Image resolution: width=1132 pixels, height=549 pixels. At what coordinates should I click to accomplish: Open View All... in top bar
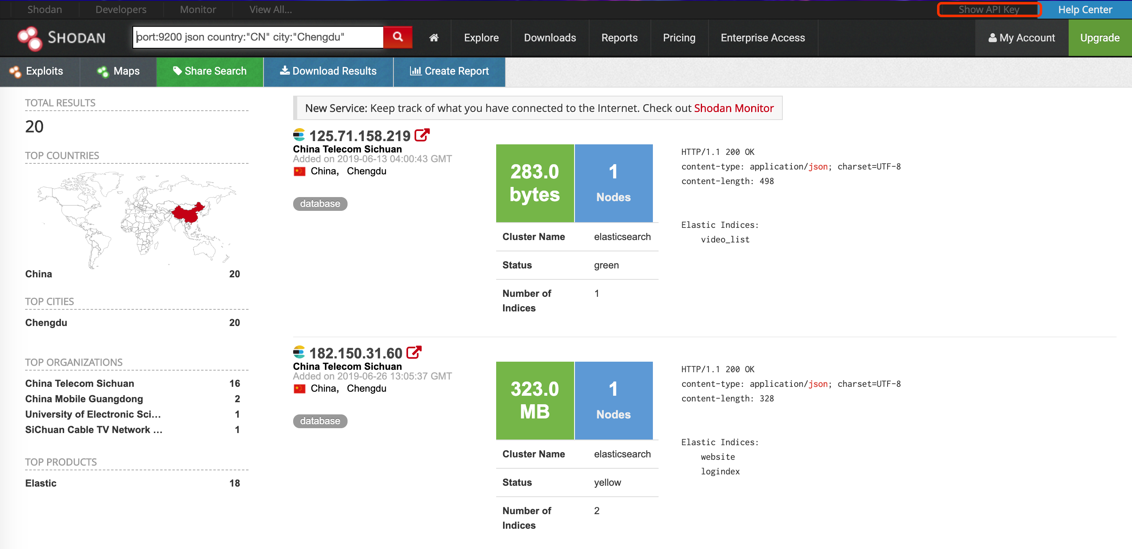pyautogui.click(x=270, y=9)
